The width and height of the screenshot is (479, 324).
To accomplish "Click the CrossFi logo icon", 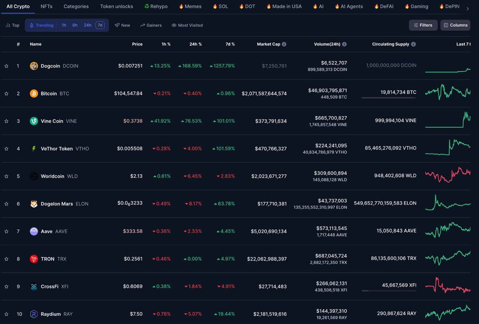I will (34, 286).
